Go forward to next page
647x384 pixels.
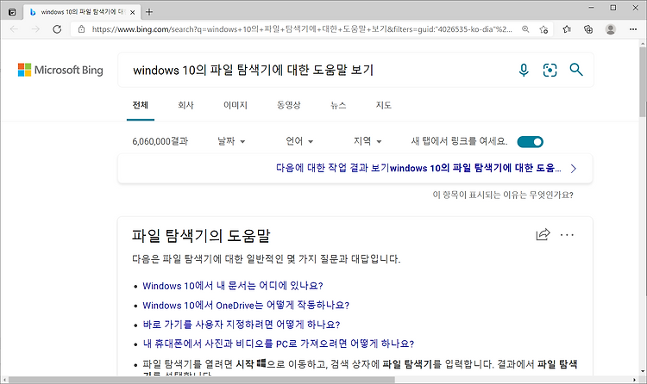tap(35, 29)
